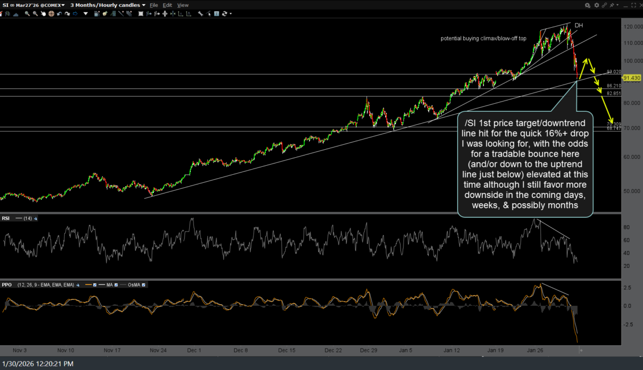Open the File menu
Viewport: 643px width, 370px height.
[x=154, y=5]
